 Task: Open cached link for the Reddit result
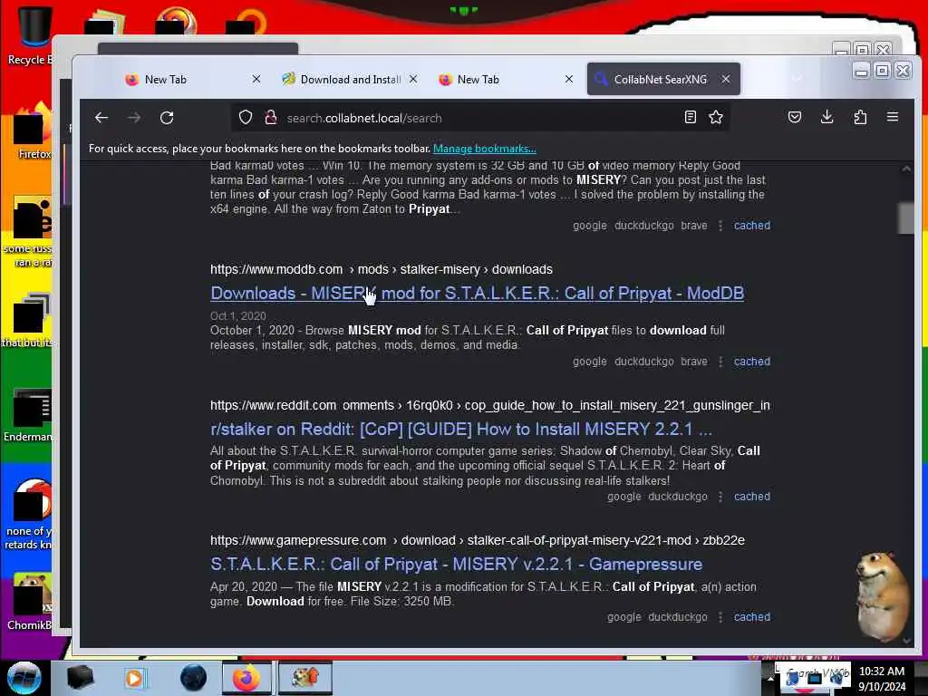(751, 497)
